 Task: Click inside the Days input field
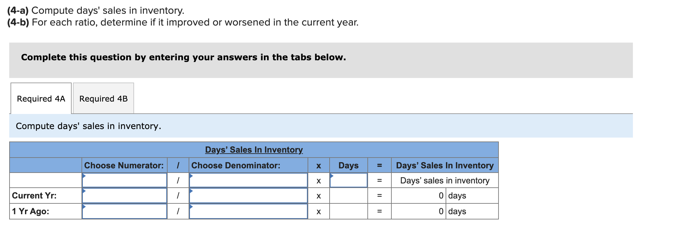[349, 180]
